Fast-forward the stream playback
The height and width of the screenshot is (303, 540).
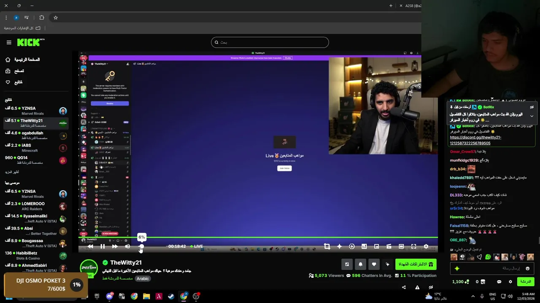[115, 246]
